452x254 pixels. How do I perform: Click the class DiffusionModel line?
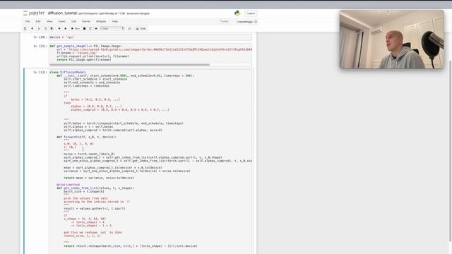(x=68, y=72)
